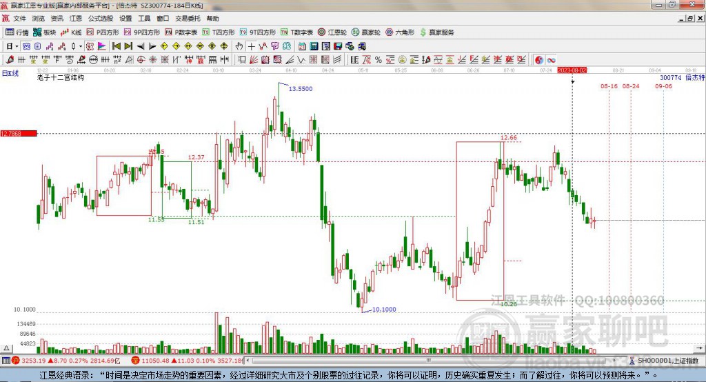
Task: Select the hand pan tool
Action: [x=239, y=46]
